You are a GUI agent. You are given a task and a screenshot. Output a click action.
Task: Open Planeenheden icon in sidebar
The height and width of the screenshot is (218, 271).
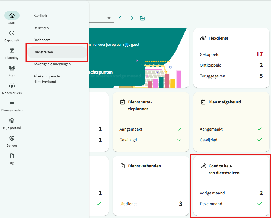[x=12, y=103]
